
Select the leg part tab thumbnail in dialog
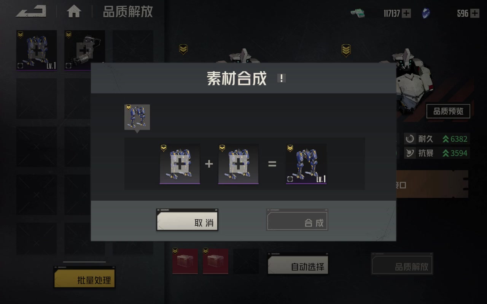coord(137,117)
